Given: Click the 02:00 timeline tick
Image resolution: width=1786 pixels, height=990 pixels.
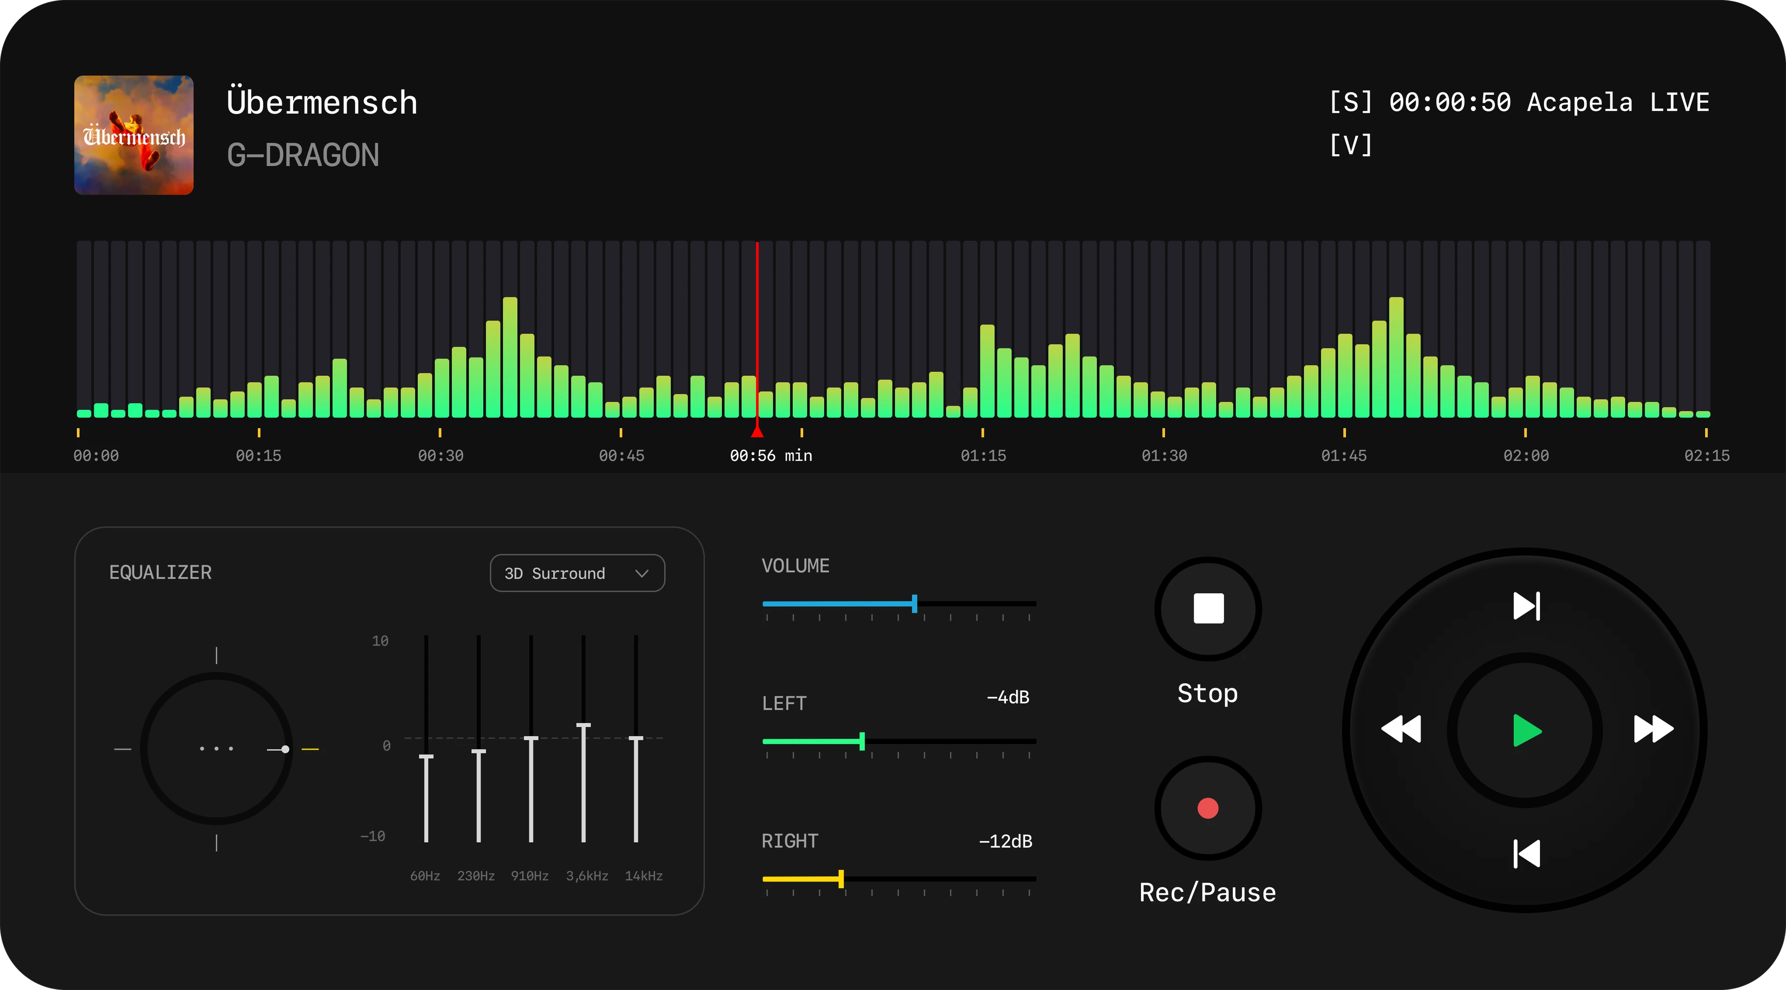Looking at the screenshot, I should (1526, 433).
